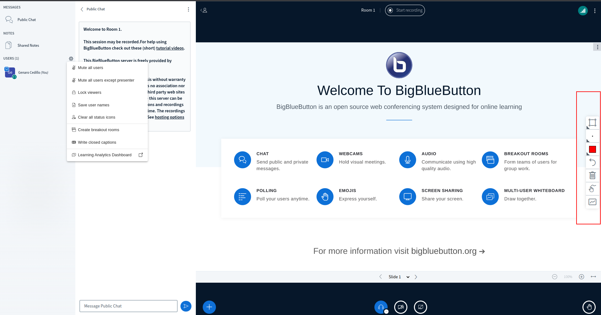Open whiteboard tools selector
This screenshot has width=601, height=315.
593,123
